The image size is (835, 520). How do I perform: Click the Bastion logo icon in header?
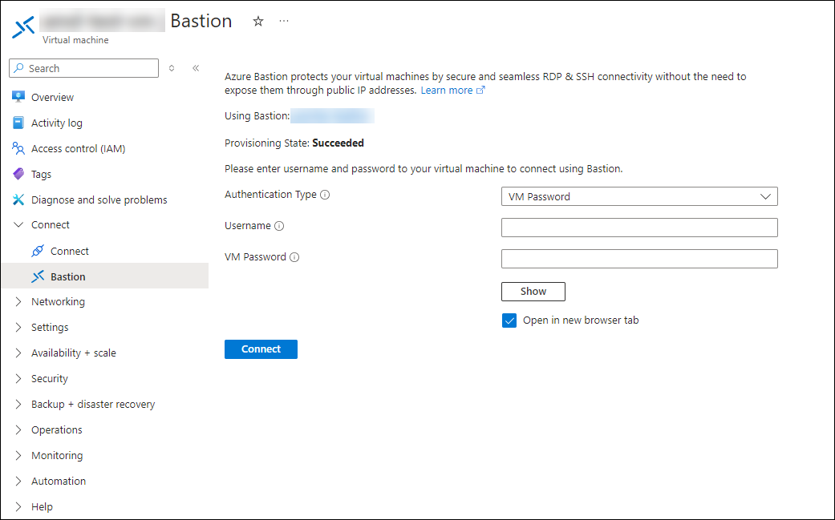coord(23,27)
